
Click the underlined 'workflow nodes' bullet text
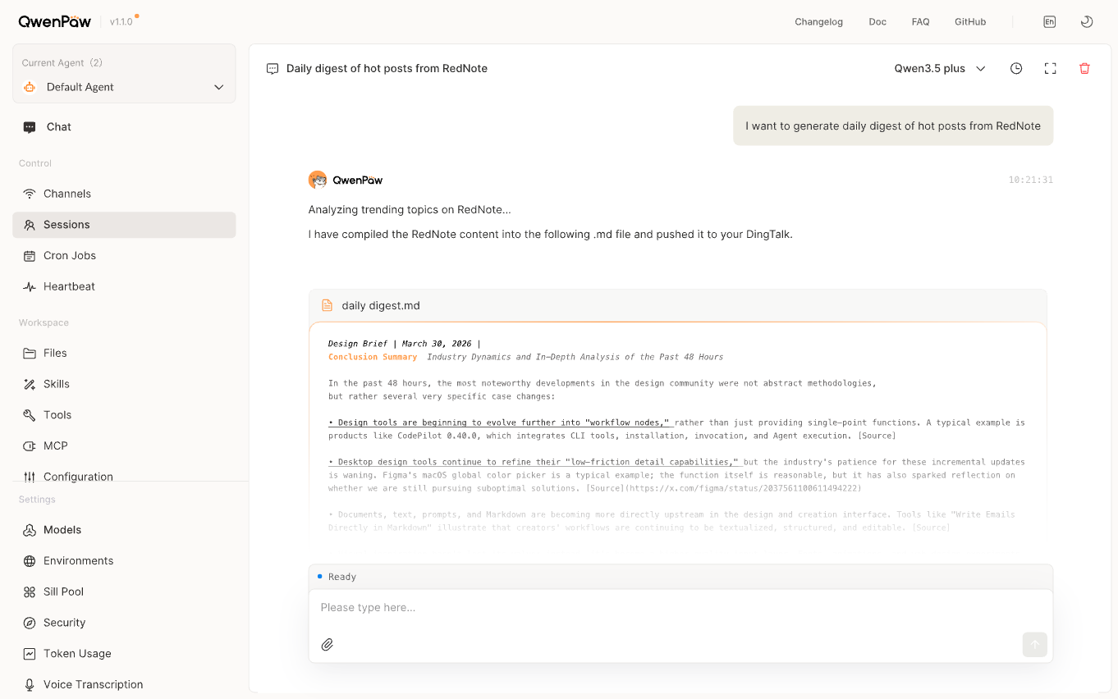click(501, 423)
